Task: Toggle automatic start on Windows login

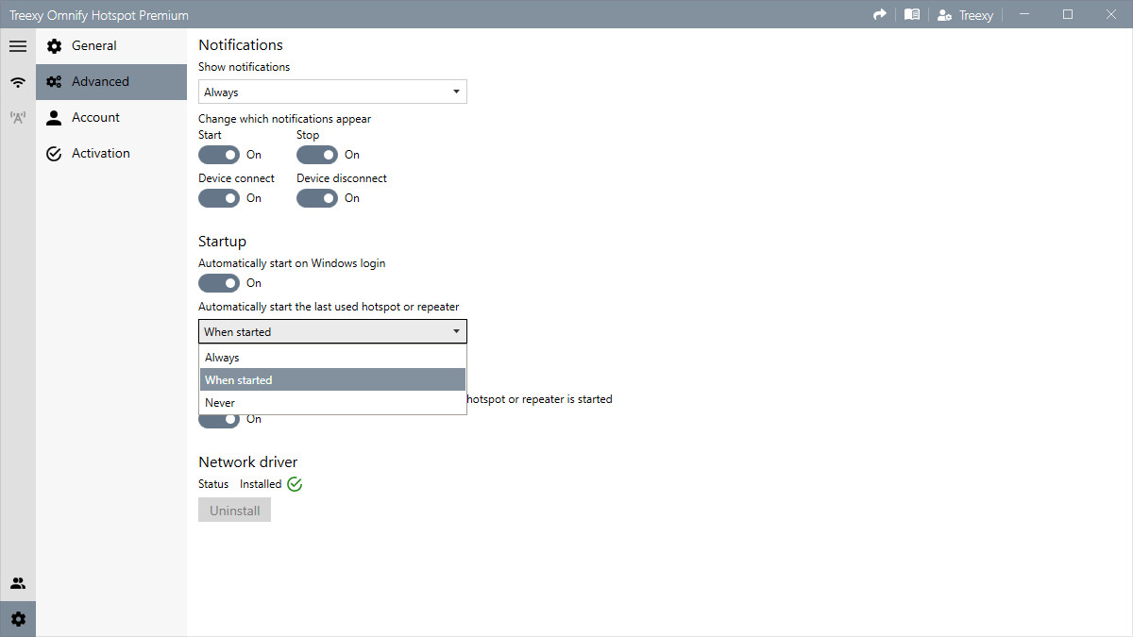Action: (219, 282)
